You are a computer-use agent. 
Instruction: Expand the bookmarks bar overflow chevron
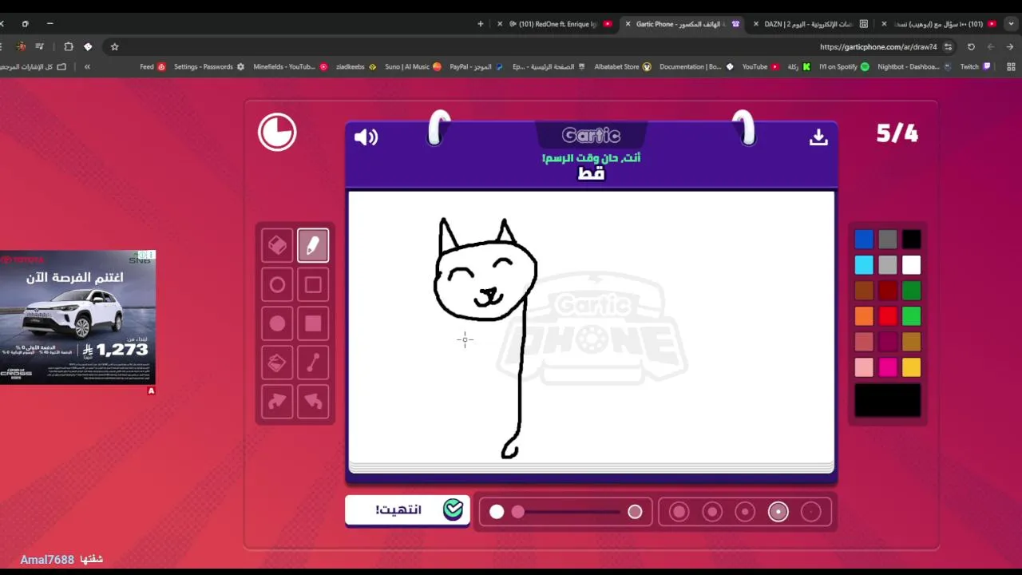click(x=87, y=67)
